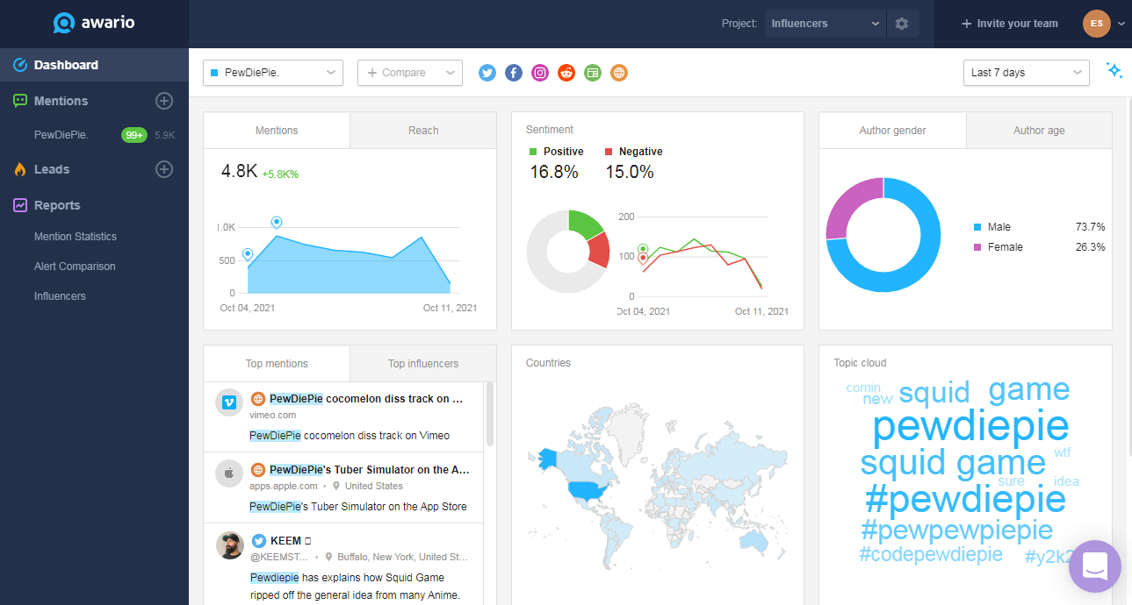Click 'squid game' in topic cloud

point(953,463)
